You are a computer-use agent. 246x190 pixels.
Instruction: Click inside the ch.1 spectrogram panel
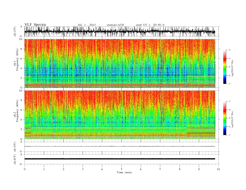(120, 63)
